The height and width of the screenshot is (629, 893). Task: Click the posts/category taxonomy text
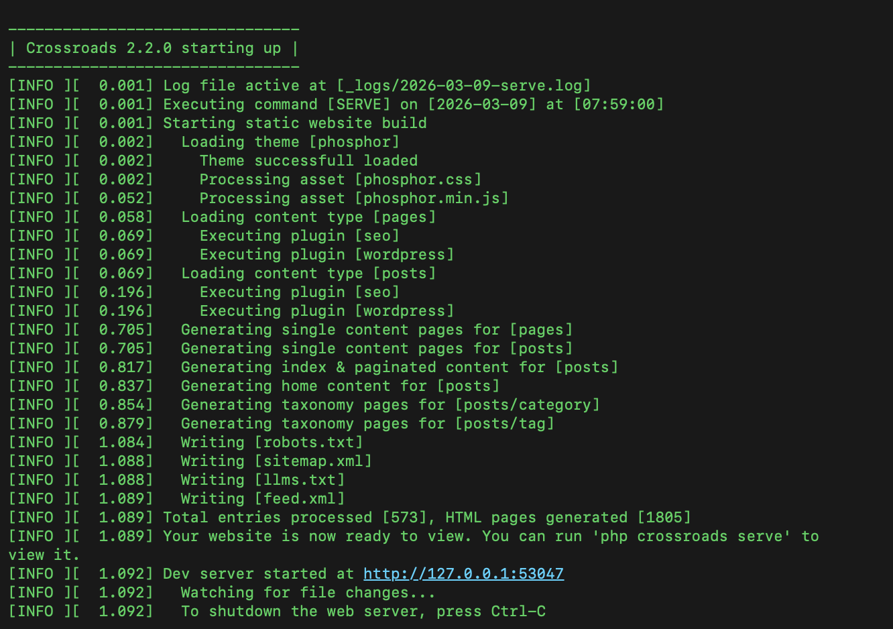coord(528,405)
